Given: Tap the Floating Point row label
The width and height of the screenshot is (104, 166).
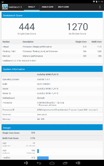Looking at the screenshot, I should [9, 51].
